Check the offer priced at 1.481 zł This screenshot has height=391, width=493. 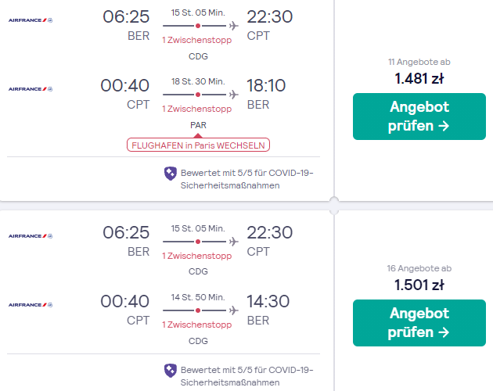tap(419, 117)
